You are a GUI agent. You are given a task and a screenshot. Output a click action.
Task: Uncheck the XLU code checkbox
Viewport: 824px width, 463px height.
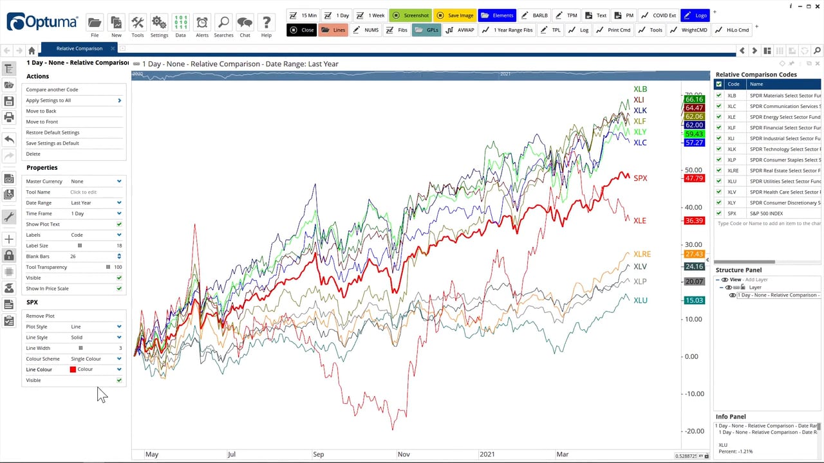coord(719,181)
